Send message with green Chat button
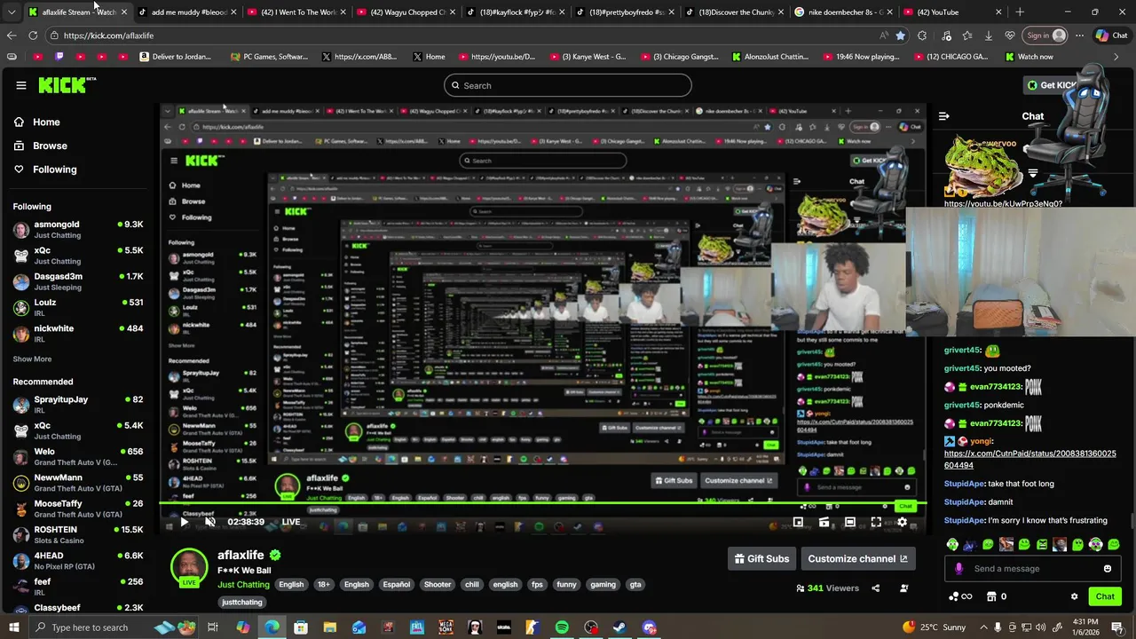Viewport: 1136px width, 639px height. [x=1105, y=596]
